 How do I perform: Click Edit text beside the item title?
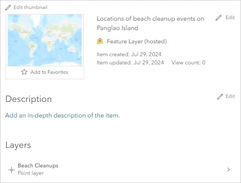click(x=230, y=18)
